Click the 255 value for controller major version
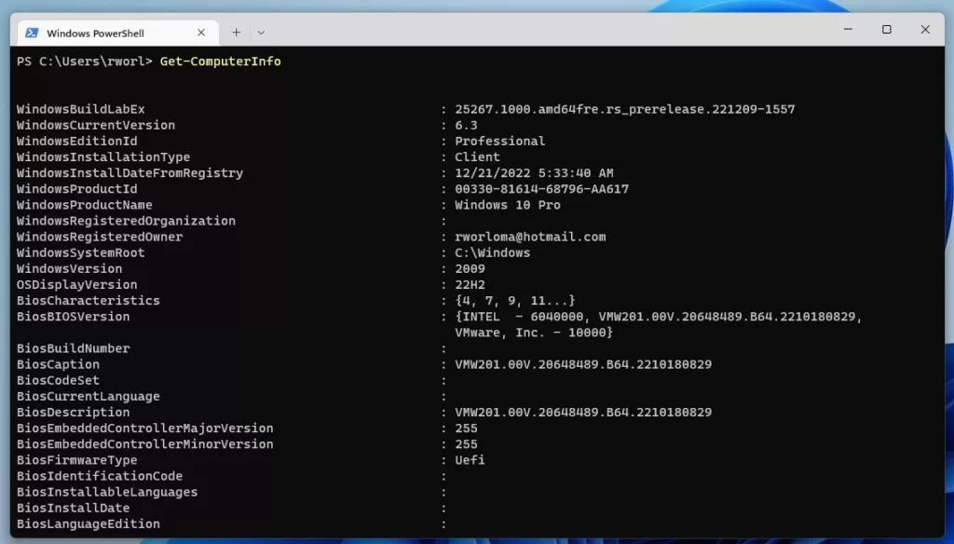Image resolution: width=954 pixels, height=544 pixels. point(466,428)
